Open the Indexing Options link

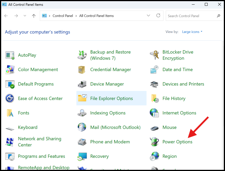108,113
